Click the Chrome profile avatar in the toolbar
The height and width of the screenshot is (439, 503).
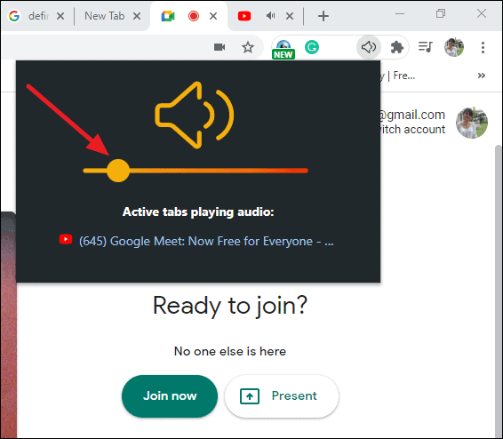point(454,47)
